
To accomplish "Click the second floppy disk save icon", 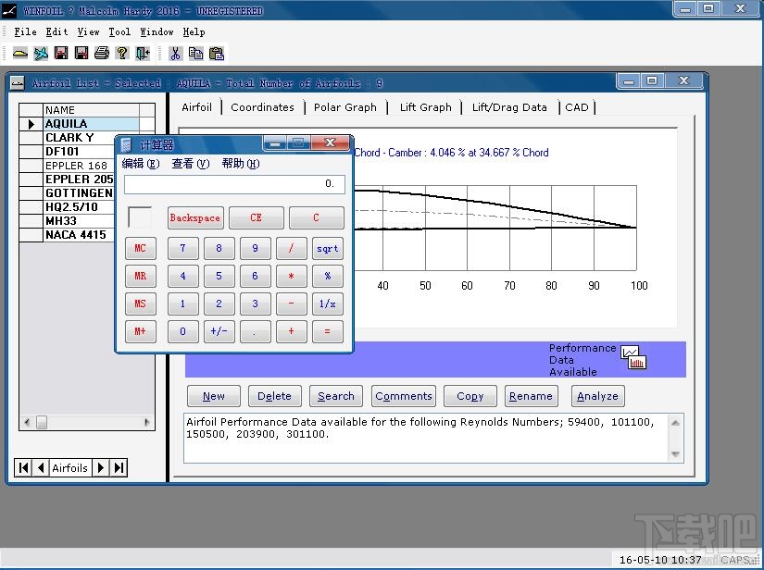I will 81,53.
